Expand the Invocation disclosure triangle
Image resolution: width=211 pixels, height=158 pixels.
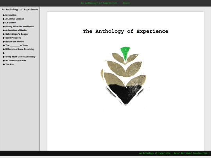click(x=4, y=15)
